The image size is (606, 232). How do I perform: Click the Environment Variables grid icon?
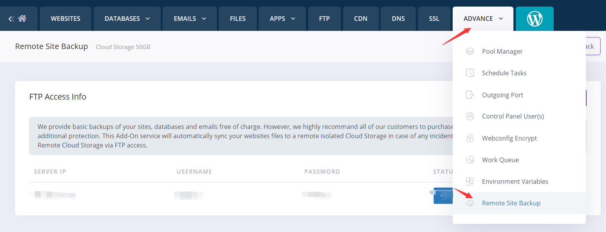tap(470, 181)
